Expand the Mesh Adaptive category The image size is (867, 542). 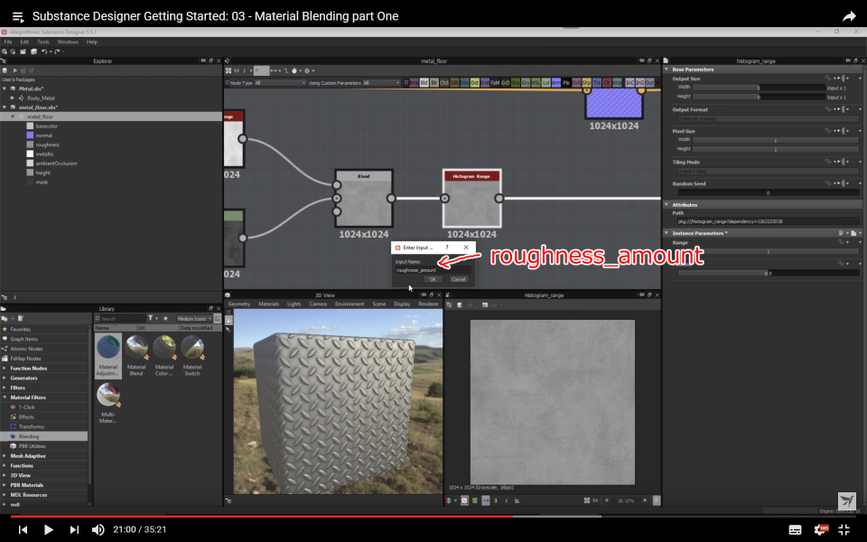tap(5, 455)
